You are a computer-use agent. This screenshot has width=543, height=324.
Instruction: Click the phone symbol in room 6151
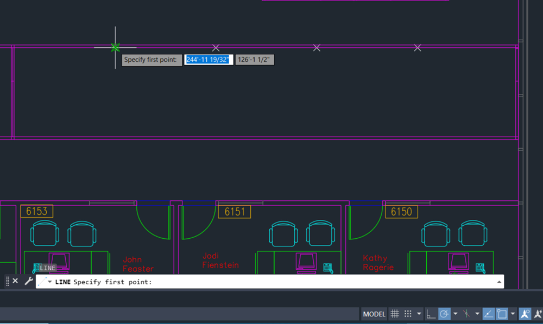328,268
